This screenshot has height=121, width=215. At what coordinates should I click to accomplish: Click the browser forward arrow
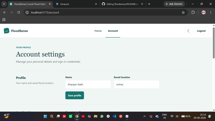coord(11,12)
